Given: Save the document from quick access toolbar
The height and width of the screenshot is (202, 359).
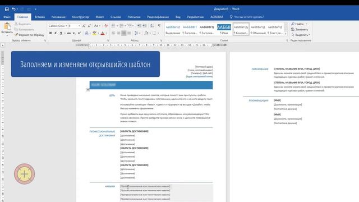Looking at the screenshot, I should [x=7, y=9].
